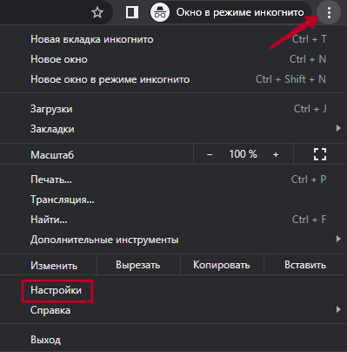
Task: Click the Вырезать button
Action: pos(138,265)
